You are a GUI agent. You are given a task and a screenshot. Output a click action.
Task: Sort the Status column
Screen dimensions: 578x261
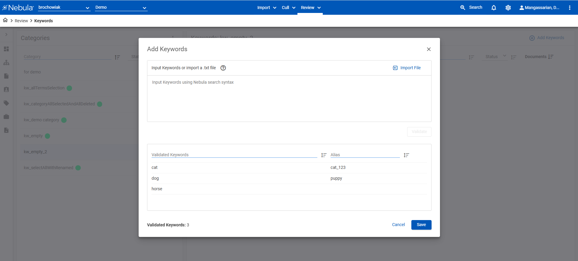tap(514, 57)
